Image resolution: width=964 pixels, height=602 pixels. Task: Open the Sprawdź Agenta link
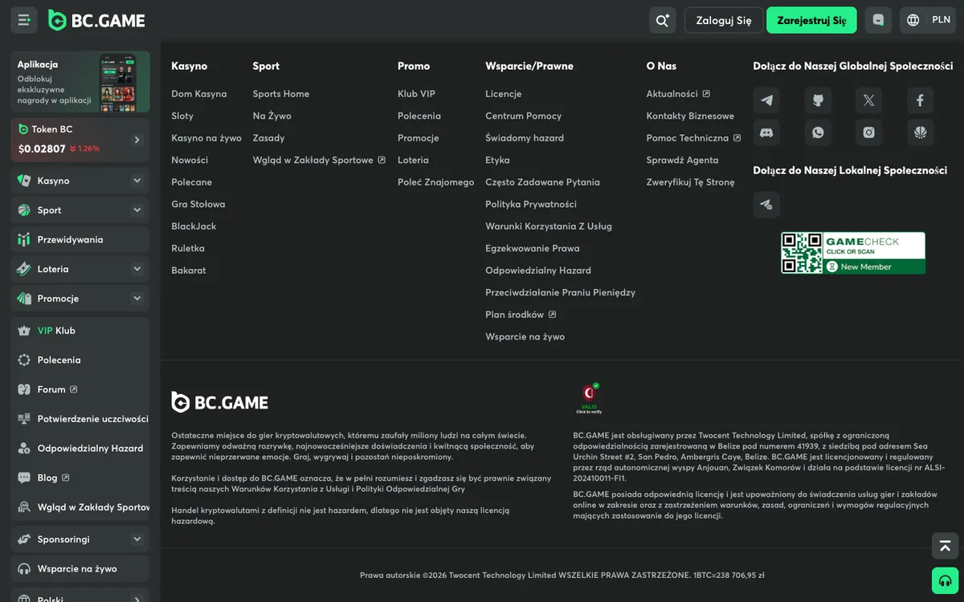click(x=682, y=160)
